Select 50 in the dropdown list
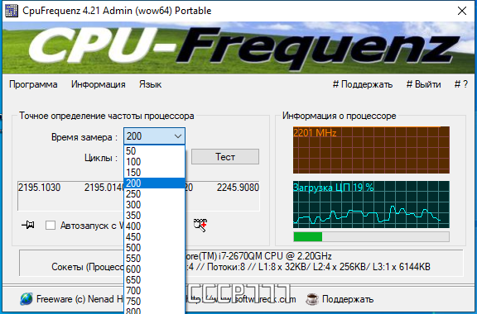Viewport: 477px width, 314px height. point(154,151)
